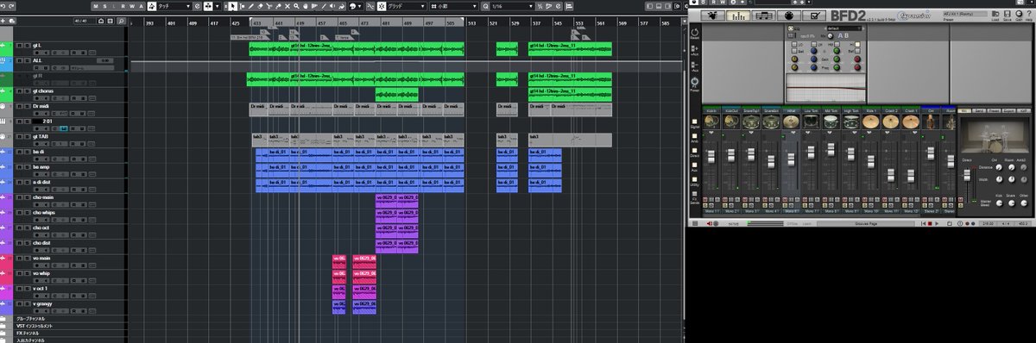The image size is (1036, 343).
Task: Toggle global Solo S button in toolbar
Action: point(104,6)
